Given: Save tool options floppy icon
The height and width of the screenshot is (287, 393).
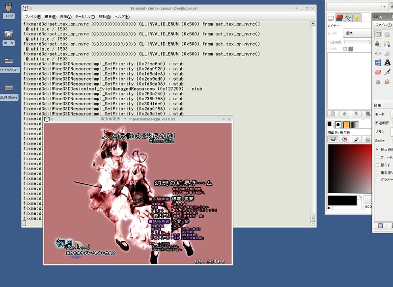Looking at the screenshot, I should click(x=380, y=226).
